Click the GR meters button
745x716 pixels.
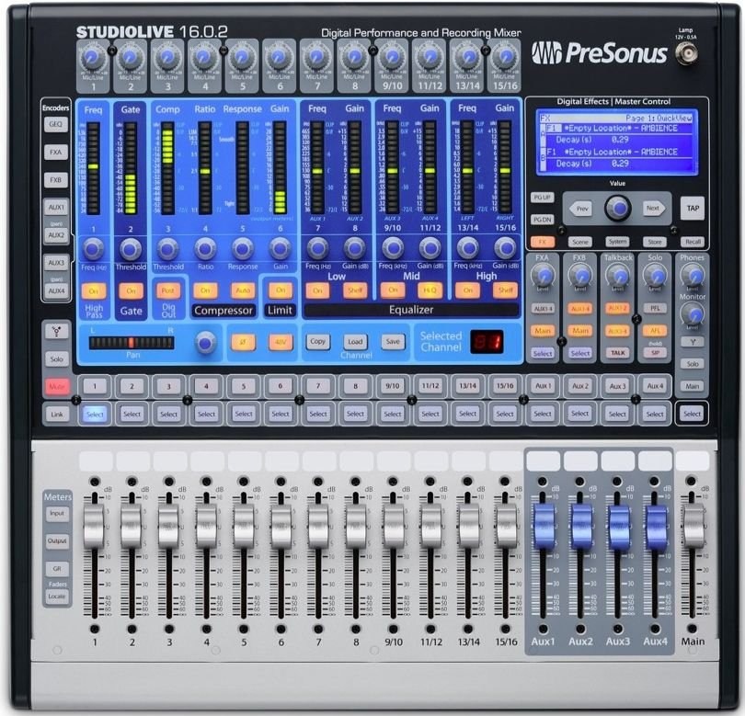(x=56, y=569)
